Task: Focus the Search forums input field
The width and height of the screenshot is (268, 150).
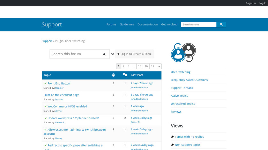Action: coord(198,24)
